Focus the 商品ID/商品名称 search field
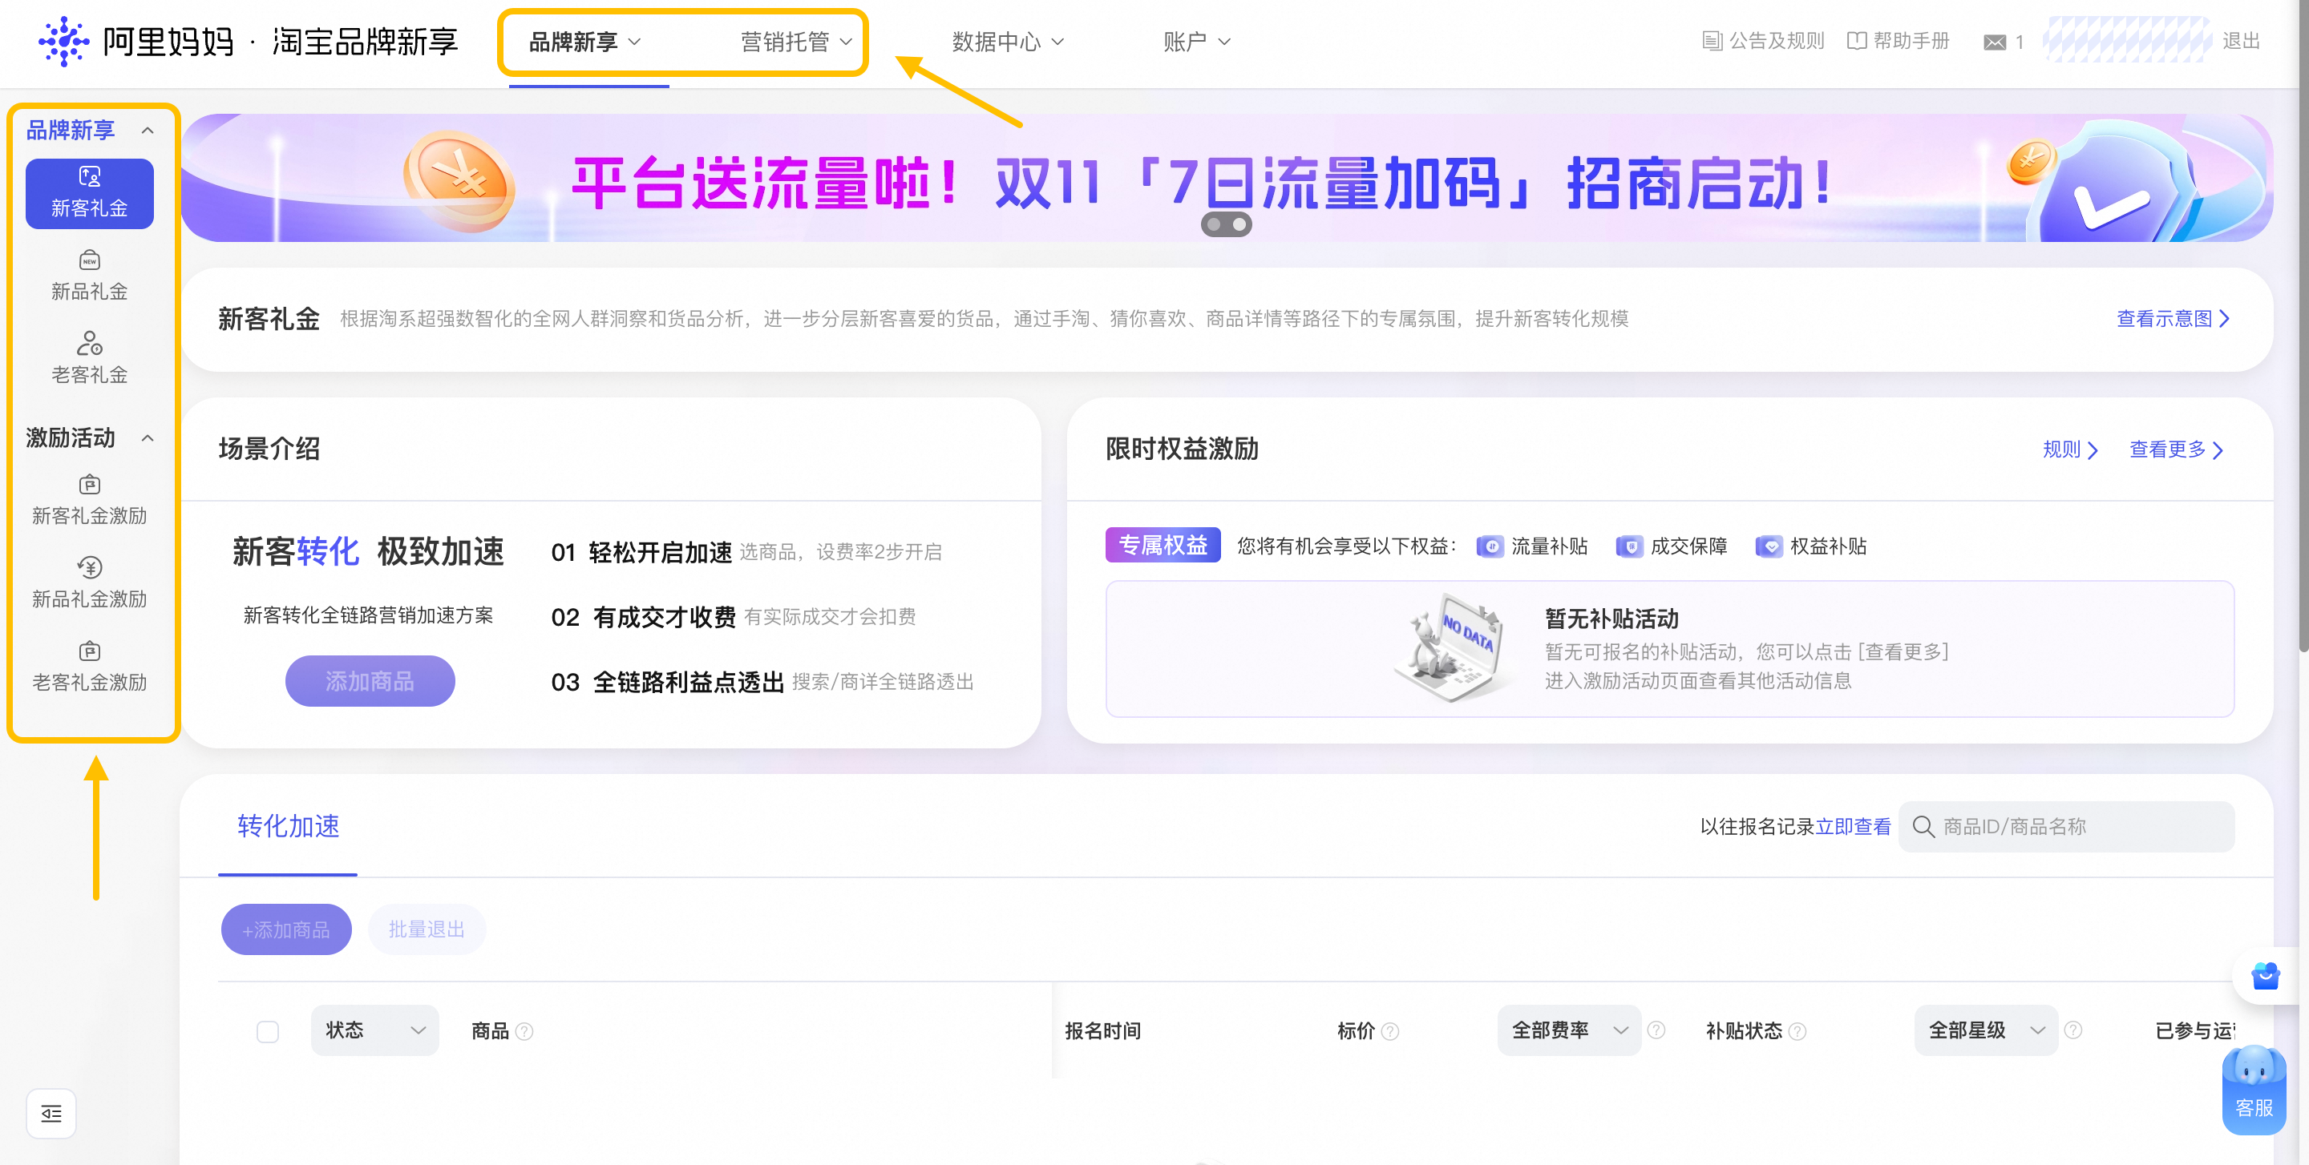The image size is (2309, 1165). tap(2066, 827)
